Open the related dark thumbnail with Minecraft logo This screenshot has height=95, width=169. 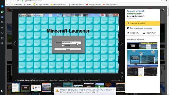tap(151, 72)
